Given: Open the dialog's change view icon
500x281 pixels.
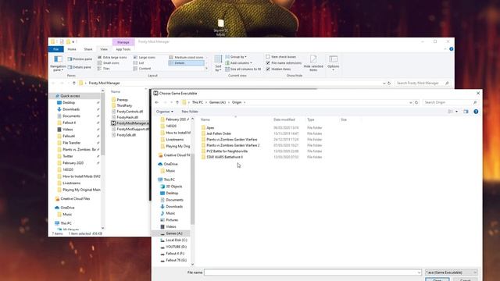Looking at the screenshot, I should (x=451, y=112).
